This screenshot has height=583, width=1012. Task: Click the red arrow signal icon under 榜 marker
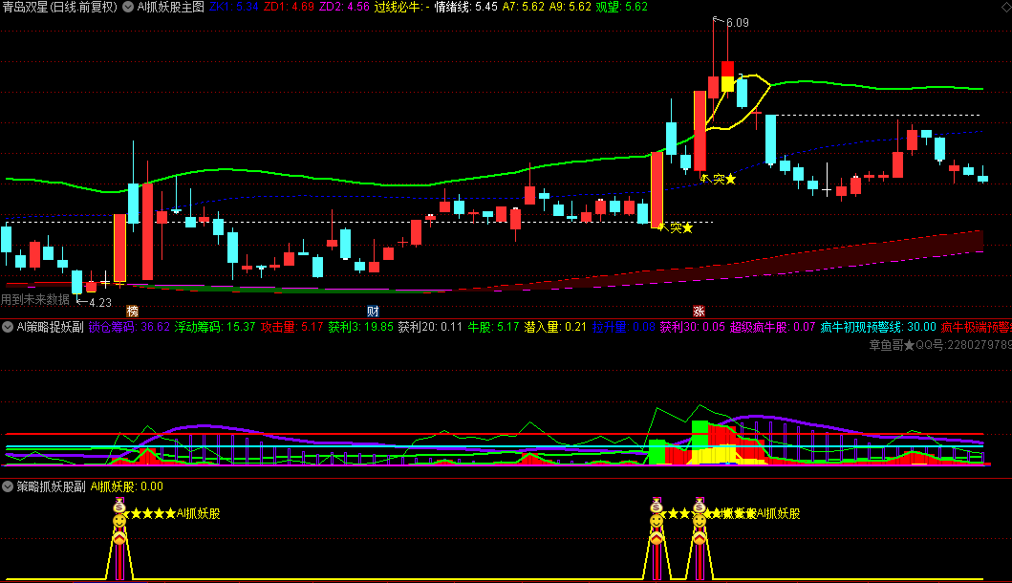(119, 536)
